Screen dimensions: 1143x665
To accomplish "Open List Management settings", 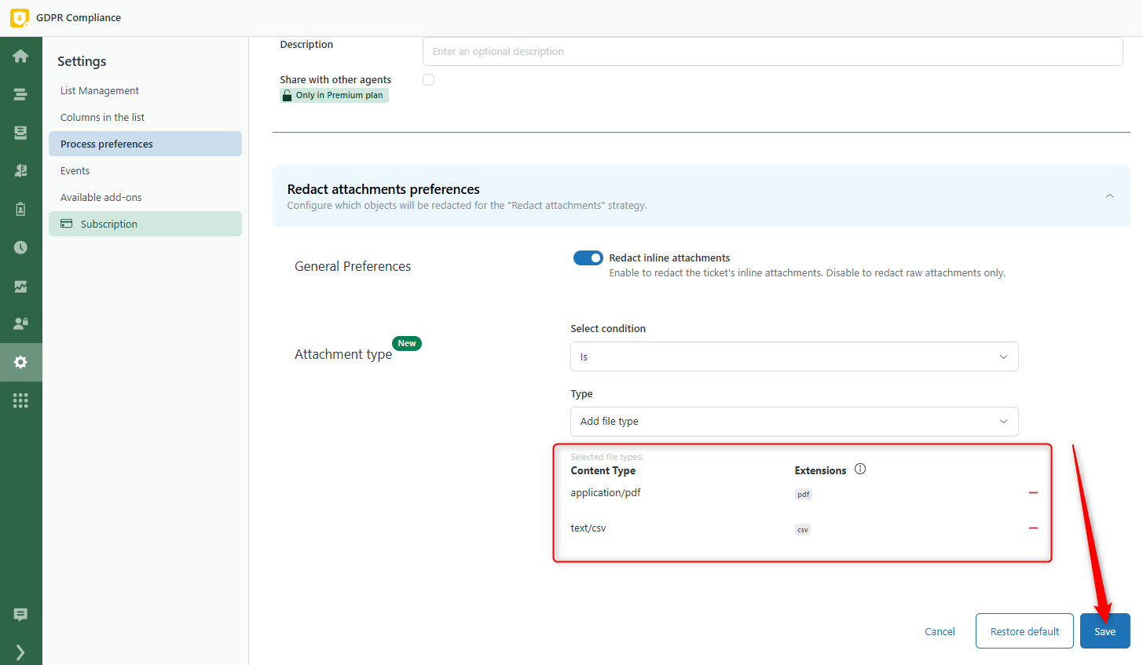I will tap(100, 90).
